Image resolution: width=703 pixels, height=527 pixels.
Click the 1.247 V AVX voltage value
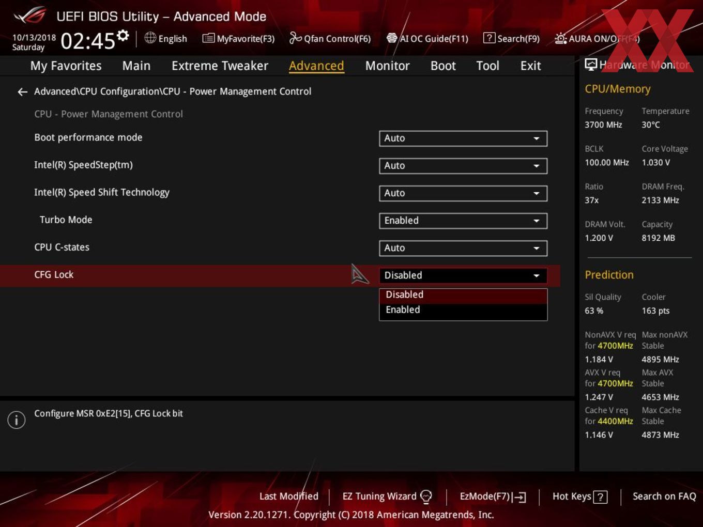point(599,397)
